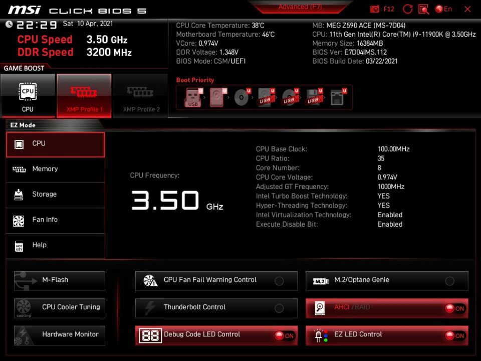This screenshot has height=361, width=481.
Task: Select the hard disk boot priority icon
Action: pos(217,97)
